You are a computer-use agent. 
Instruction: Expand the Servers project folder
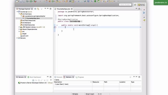tap(17, 38)
